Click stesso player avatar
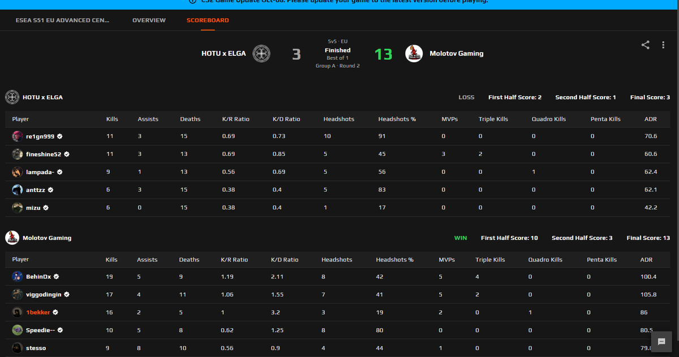Viewport: 679px width, 357px height. 18,348
